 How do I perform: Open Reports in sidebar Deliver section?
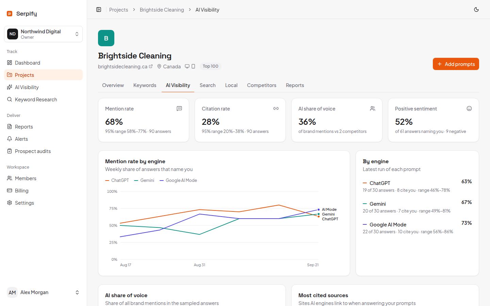coord(43,127)
